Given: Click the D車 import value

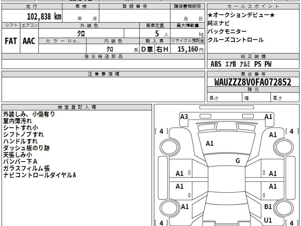Looking at the screenshot, I should pos(147,49).
